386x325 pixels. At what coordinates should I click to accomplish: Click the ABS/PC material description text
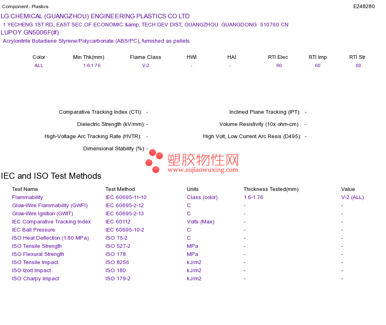pos(96,41)
